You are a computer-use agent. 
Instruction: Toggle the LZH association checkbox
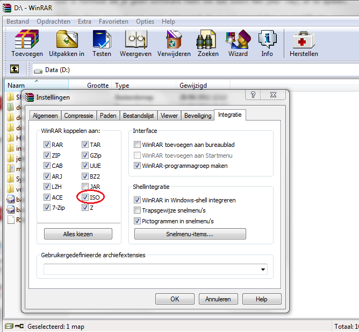click(47, 186)
